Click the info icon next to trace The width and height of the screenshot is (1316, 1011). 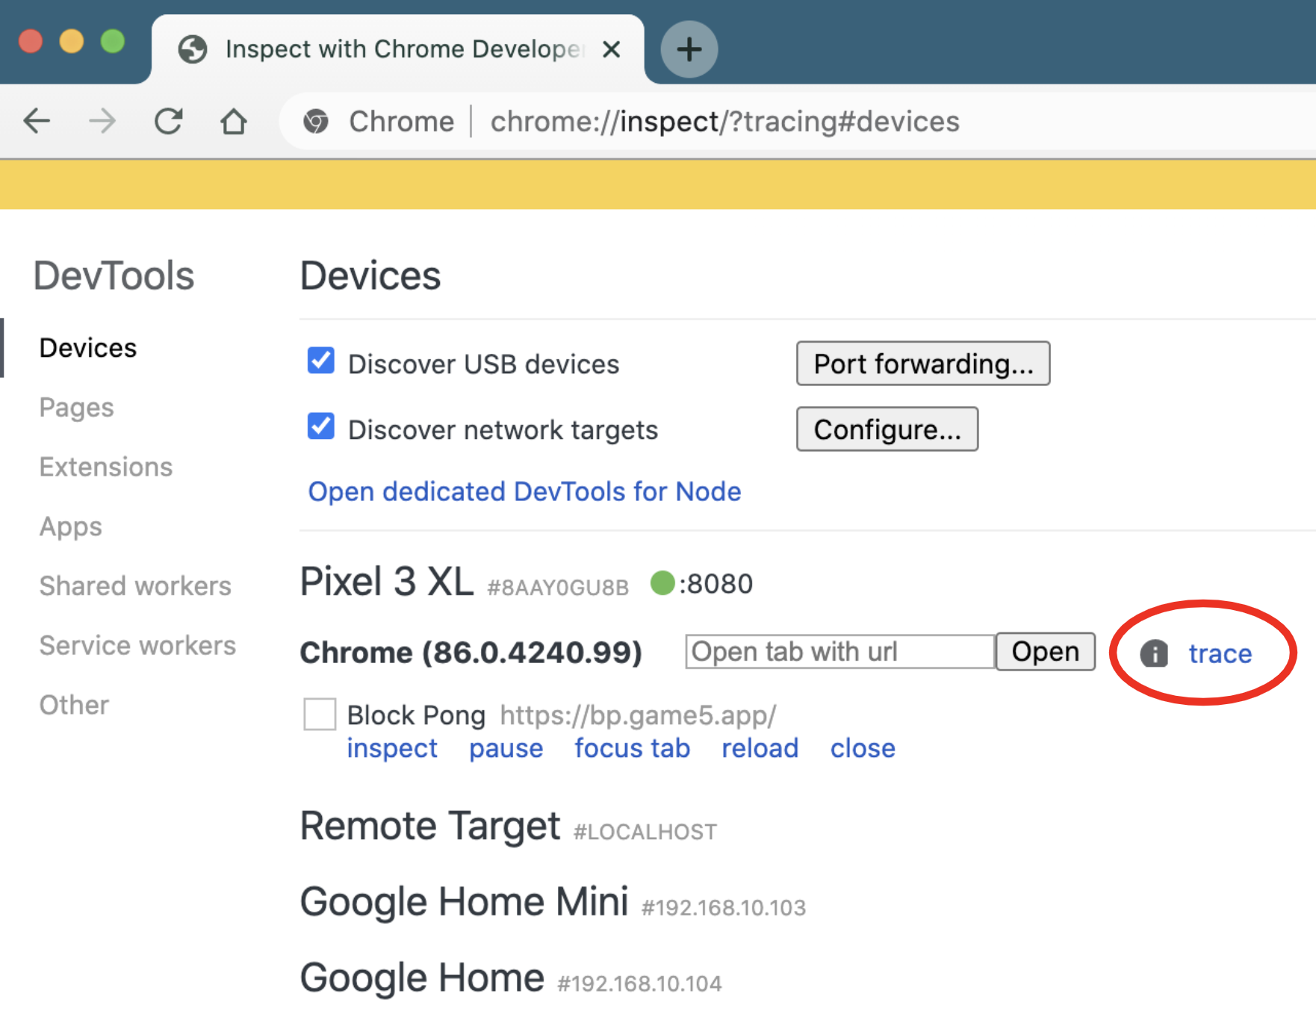[x=1154, y=653]
